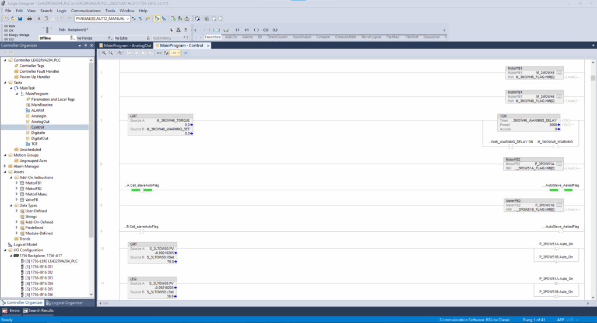Screen dimensions: 597x323
Task: Open the Errors tab at the bottom
Action: (12, 310)
